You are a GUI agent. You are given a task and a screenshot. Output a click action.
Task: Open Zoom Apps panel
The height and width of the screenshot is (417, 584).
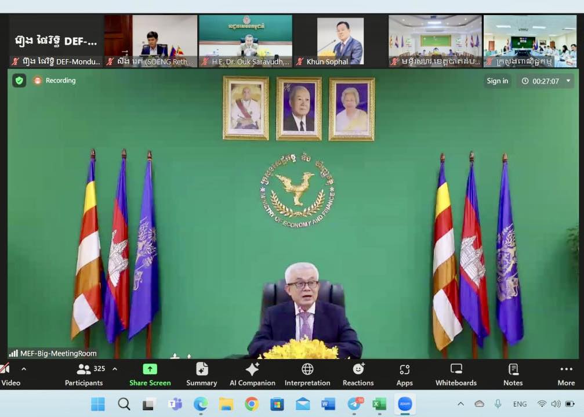pyautogui.click(x=404, y=374)
